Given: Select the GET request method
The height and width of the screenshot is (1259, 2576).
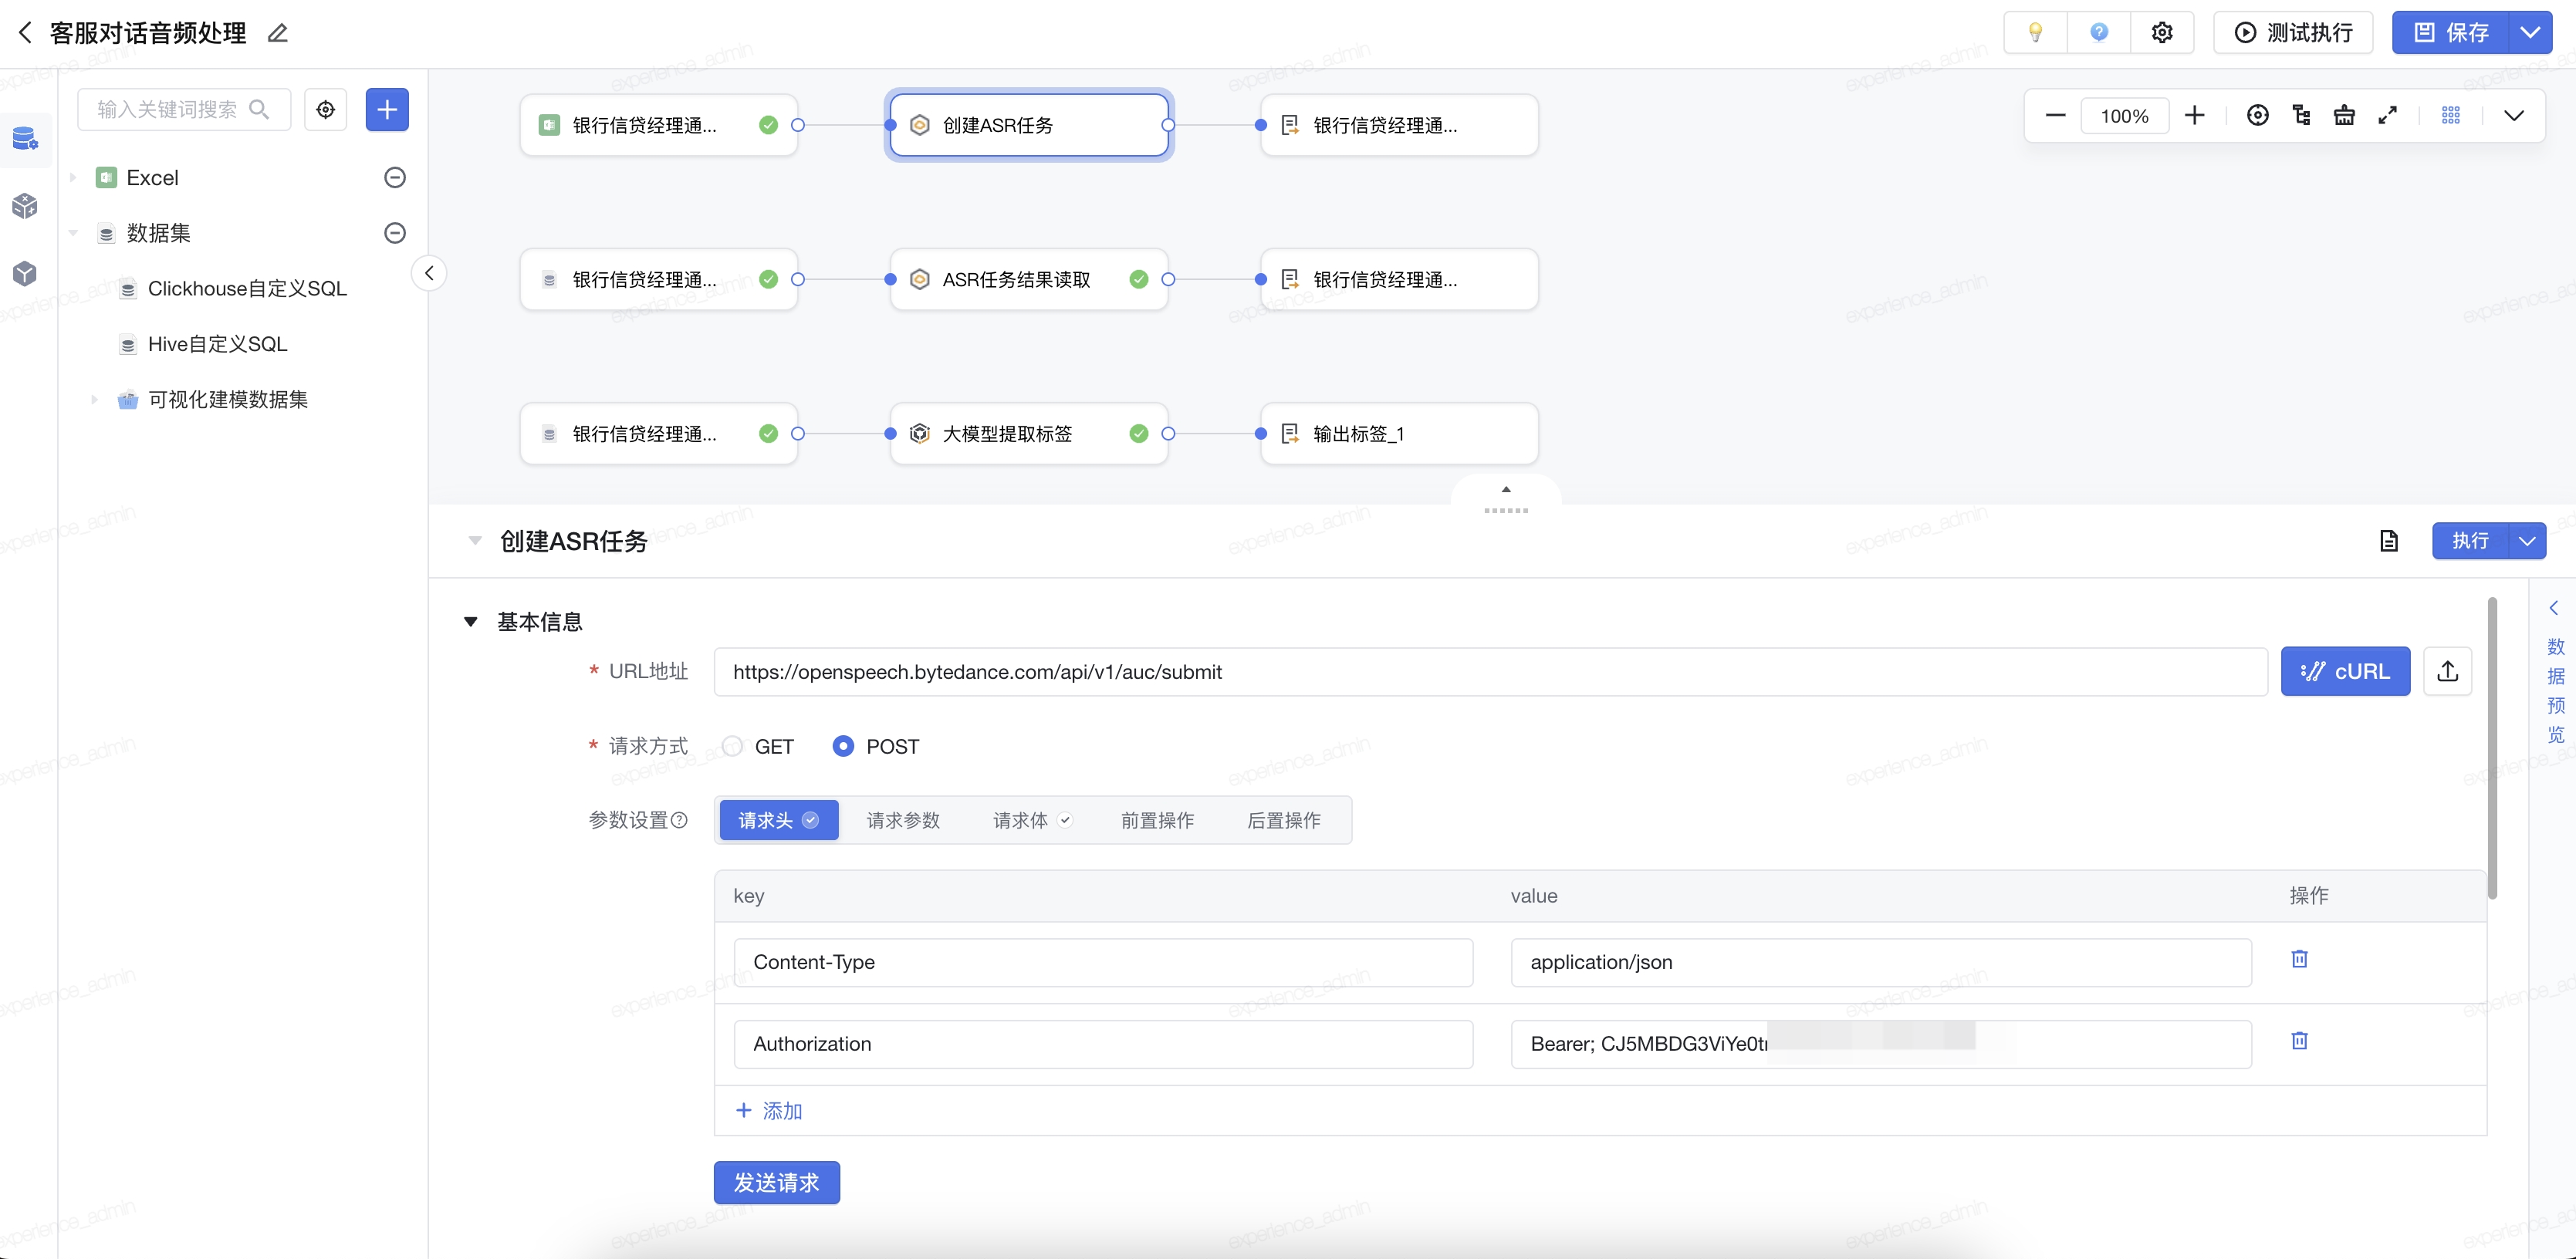Looking at the screenshot, I should tap(733, 746).
